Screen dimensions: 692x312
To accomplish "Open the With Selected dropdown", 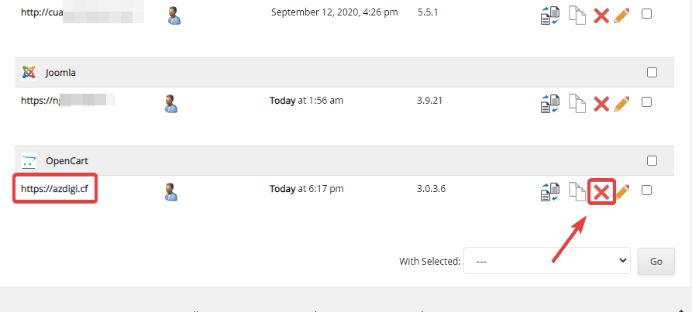I will click(x=548, y=261).
